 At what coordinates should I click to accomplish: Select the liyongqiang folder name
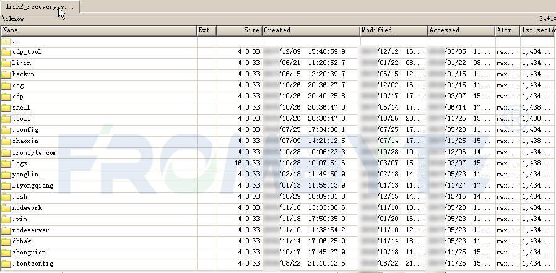tap(33, 186)
